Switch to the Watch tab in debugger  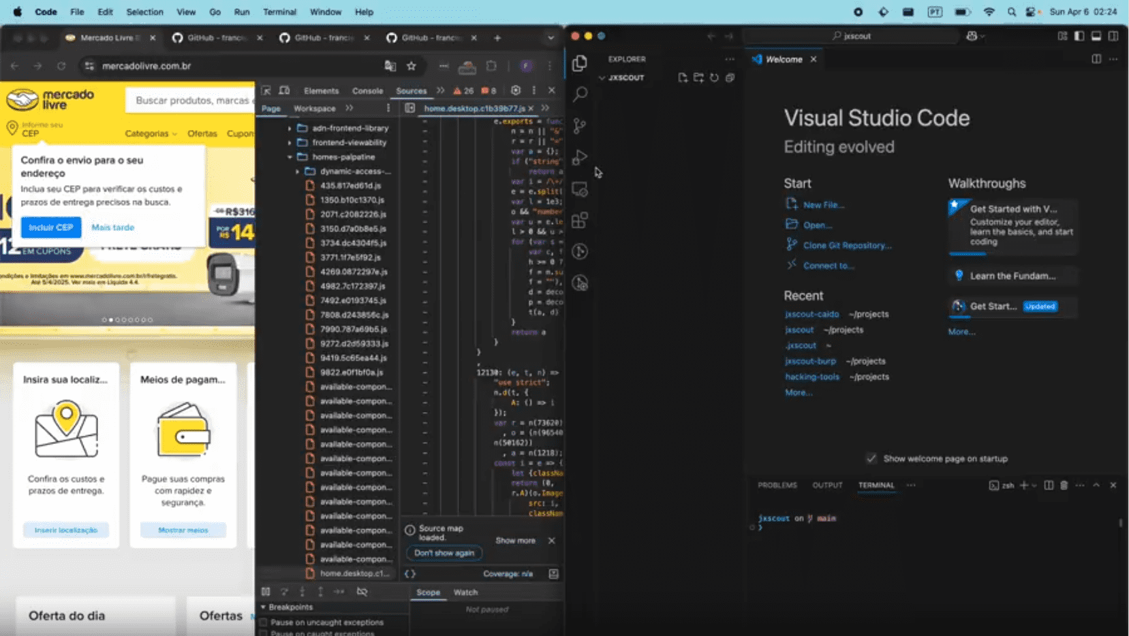click(465, 592)
